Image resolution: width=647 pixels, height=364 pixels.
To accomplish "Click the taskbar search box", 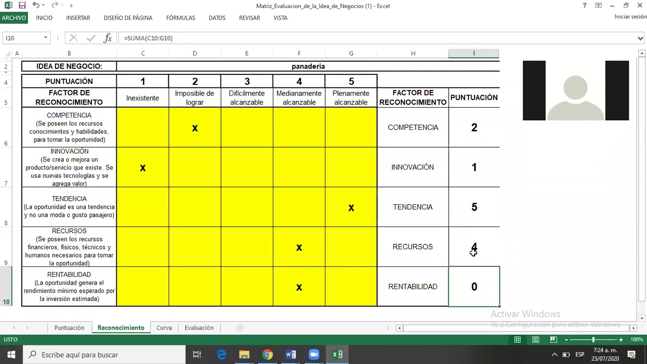I will point(105,354).
